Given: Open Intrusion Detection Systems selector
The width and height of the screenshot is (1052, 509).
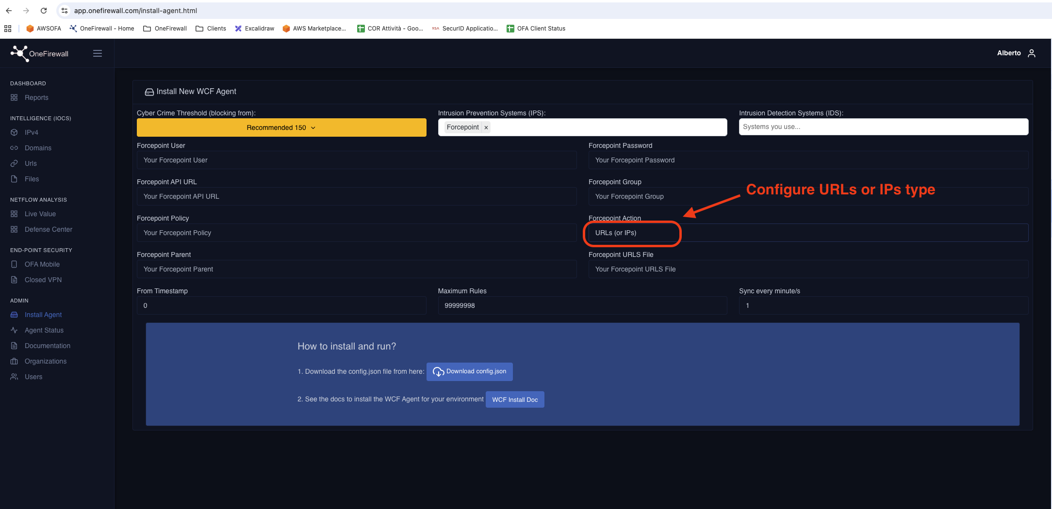Looking at the screenshot, I should tap(883, 127).
